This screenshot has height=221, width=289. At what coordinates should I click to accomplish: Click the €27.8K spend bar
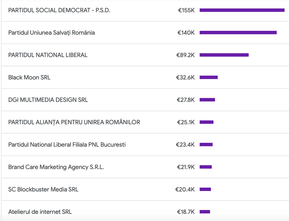click(207, 100)
